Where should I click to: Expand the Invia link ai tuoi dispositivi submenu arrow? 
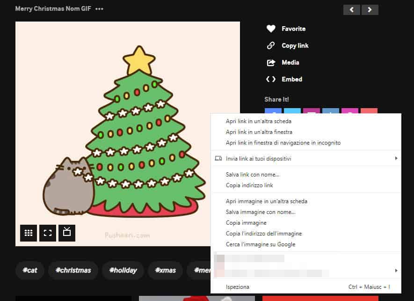[396, 158]
